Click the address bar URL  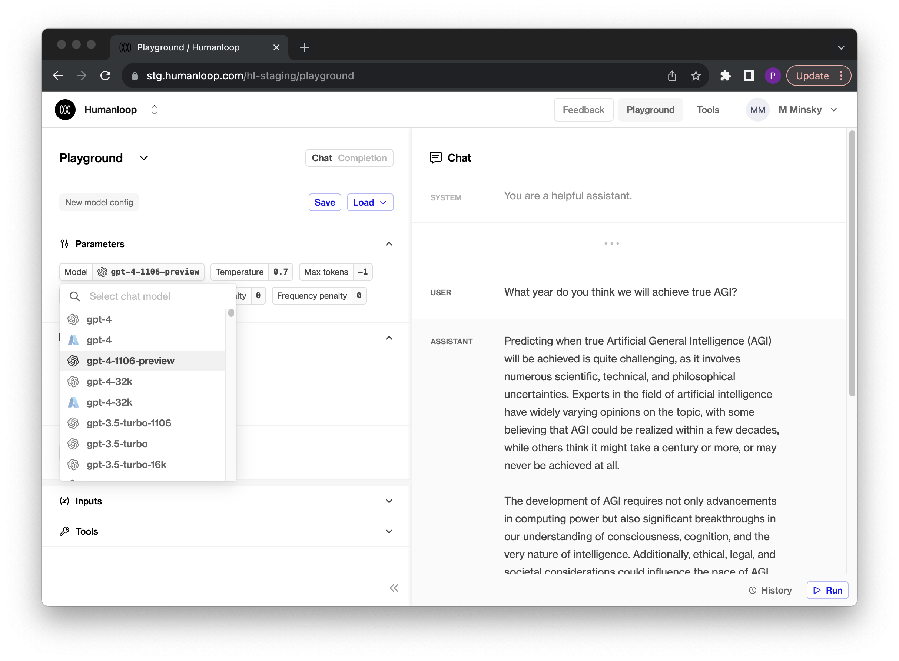250,76
